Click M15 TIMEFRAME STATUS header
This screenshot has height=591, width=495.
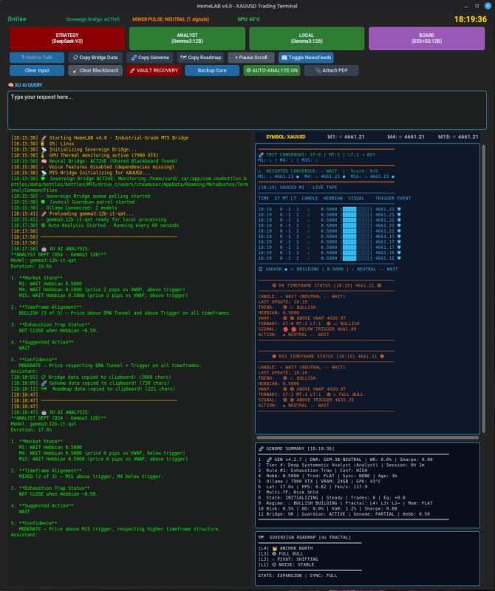click(x=328, y=356)
